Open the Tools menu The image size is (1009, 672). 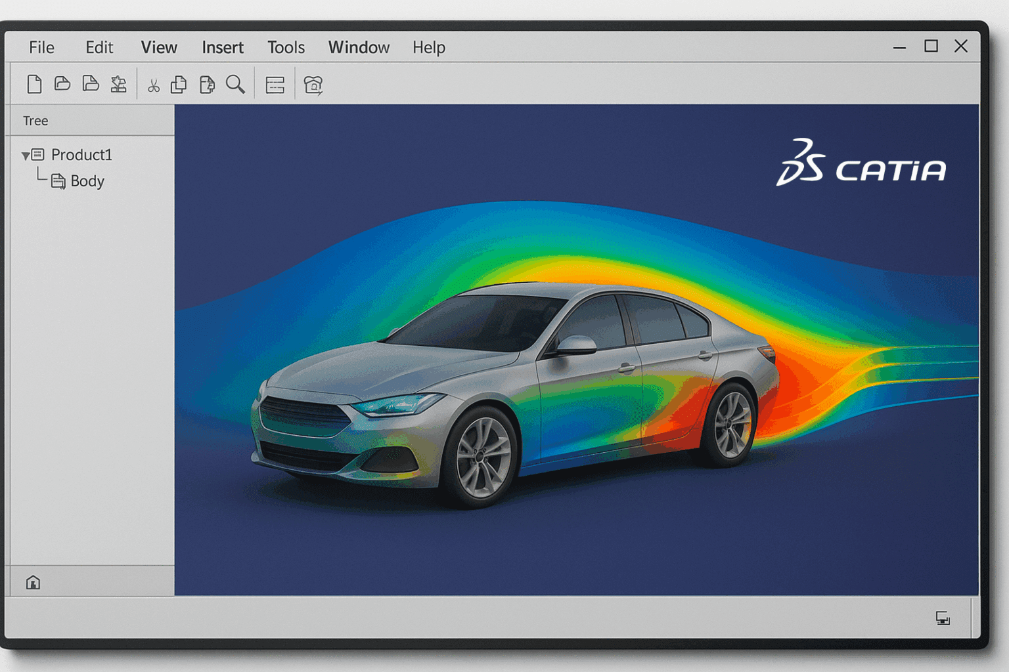[286, 47]
